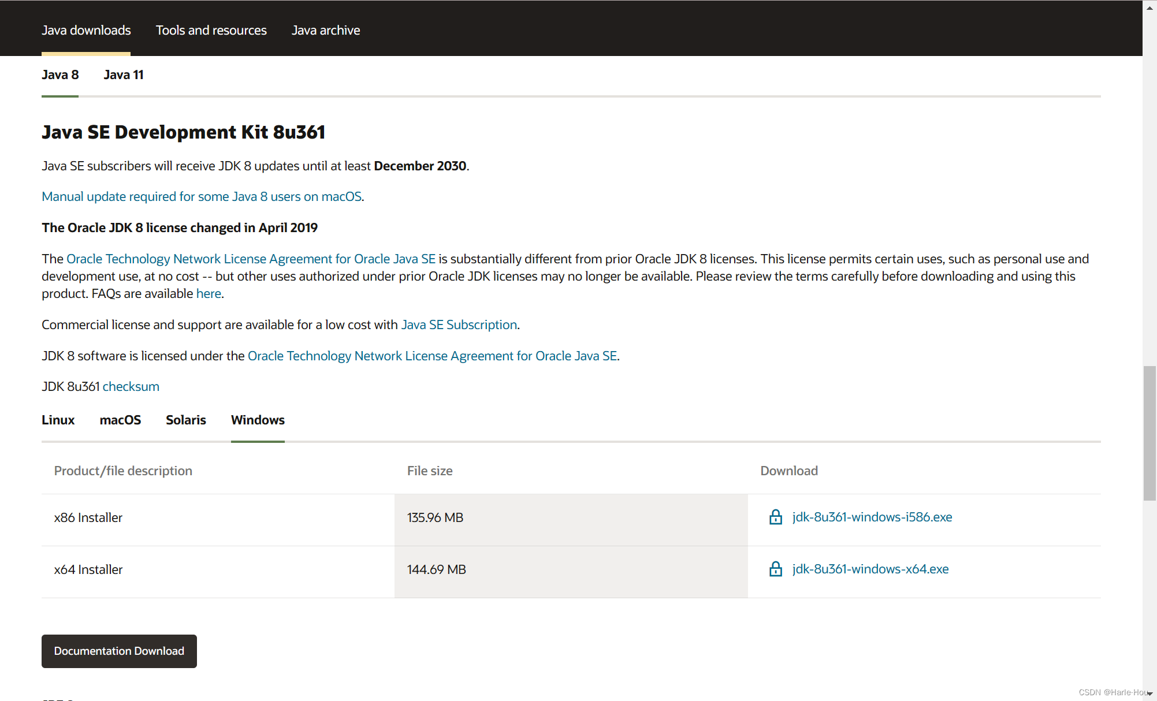The image size is (1157, 701).
Task: Click the Java SE Development Kit 8u361 heading
Action: click(x=184, y=132)
